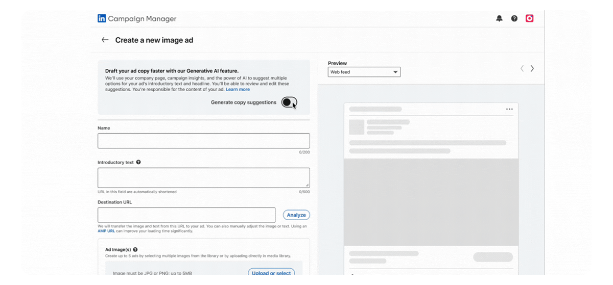Open the account profile avatar
The width and height of the screenshot is (613, 285).
point(530,18)
